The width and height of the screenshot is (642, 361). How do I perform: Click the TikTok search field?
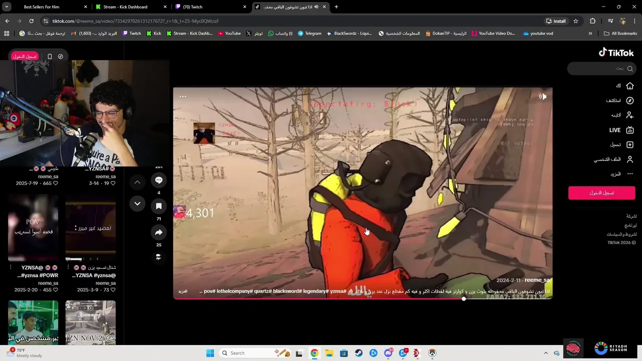point(601,68)
